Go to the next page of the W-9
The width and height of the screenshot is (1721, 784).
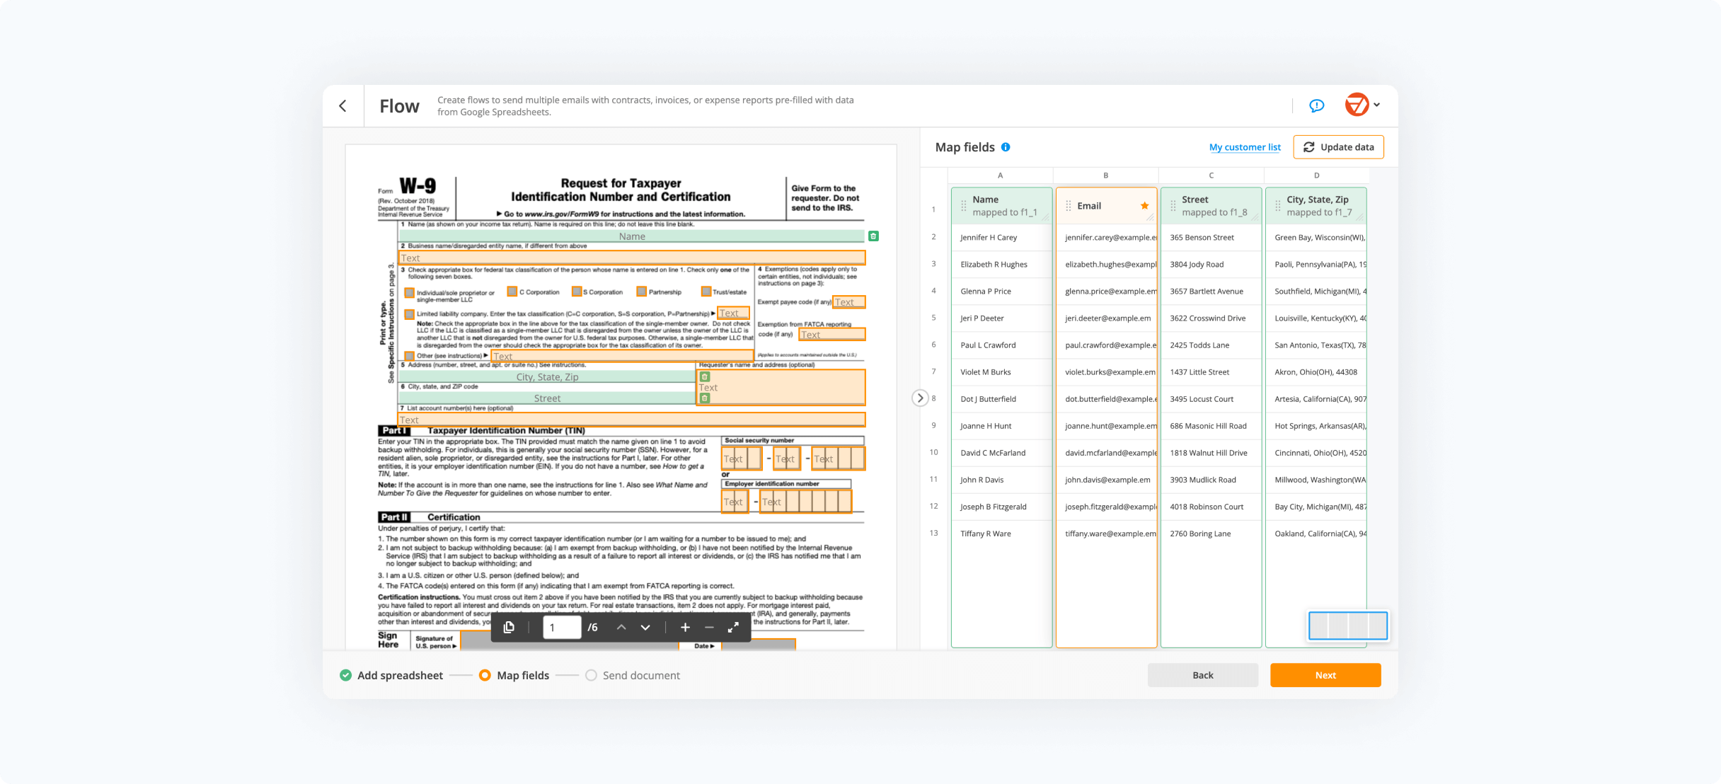[645, 627]
